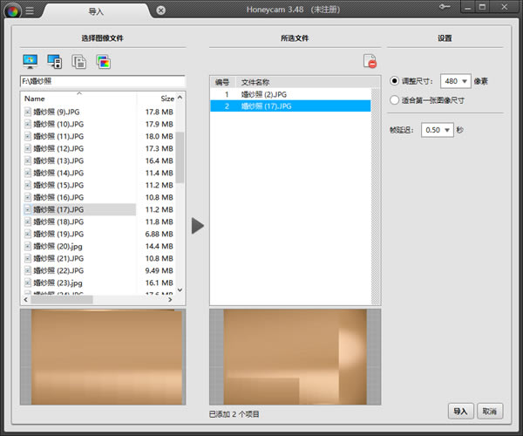Click the 导入 import button

pyautogui.click(x=460, y=412)
